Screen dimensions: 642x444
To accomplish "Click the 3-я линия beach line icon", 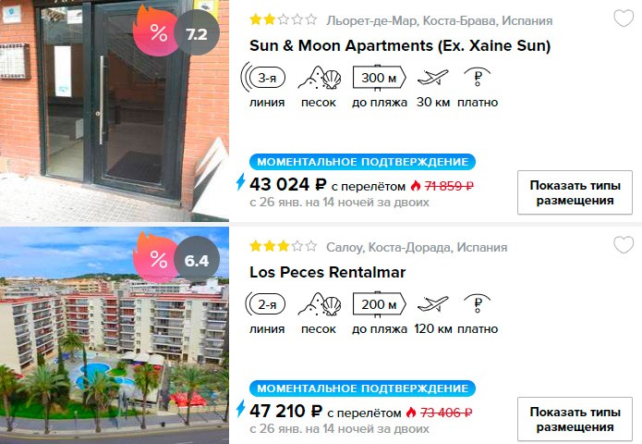I will [263, 77].
